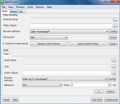Click the Delay value field
Screen dimensions: 120x104
pos(90,85)
